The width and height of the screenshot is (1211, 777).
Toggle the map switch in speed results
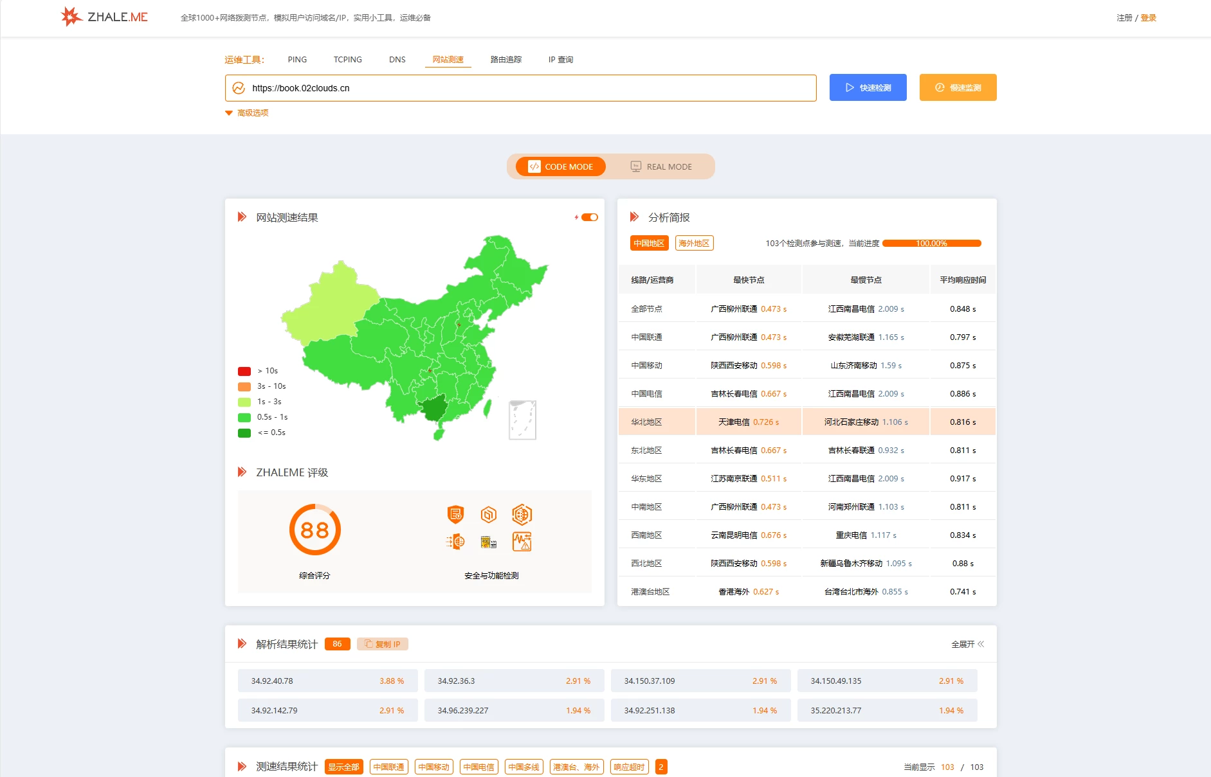[589, 217]
